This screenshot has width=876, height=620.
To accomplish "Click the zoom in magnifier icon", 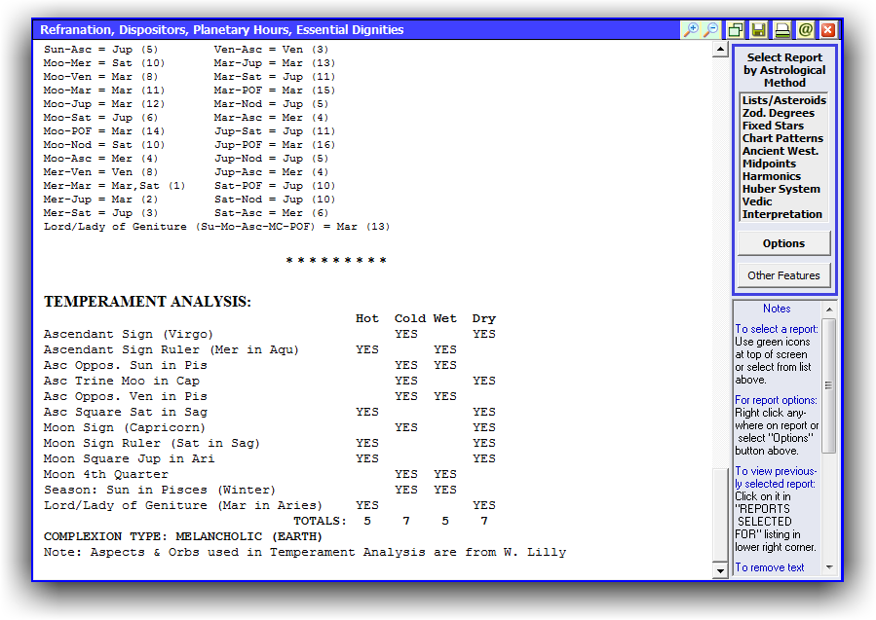I will (691, 30).
